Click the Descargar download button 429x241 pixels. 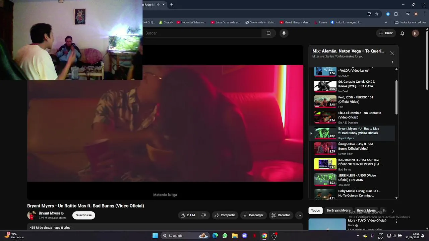coord(253,215)
